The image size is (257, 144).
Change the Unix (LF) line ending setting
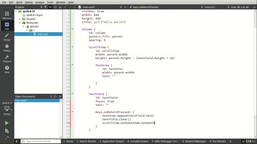[x=217, y=7]
